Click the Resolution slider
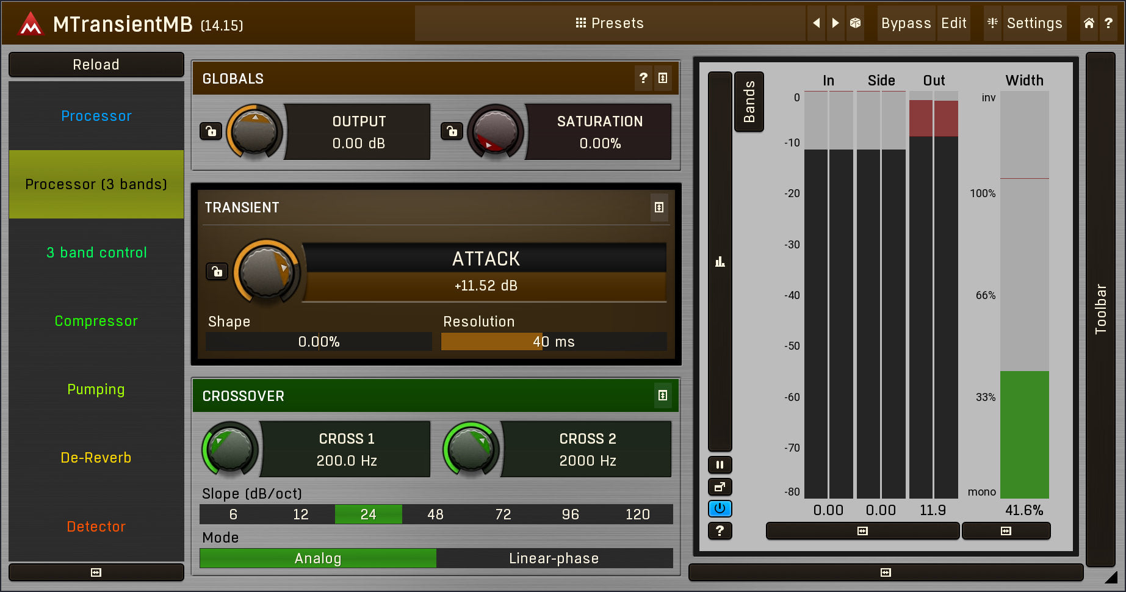Image resolution: width=1126 pixels, height=592 pixels. [554, 342]
